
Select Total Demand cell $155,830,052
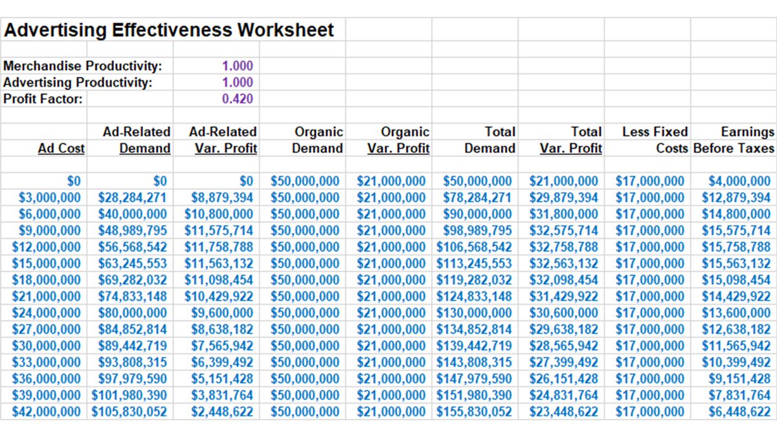click(x=474, y=411)
